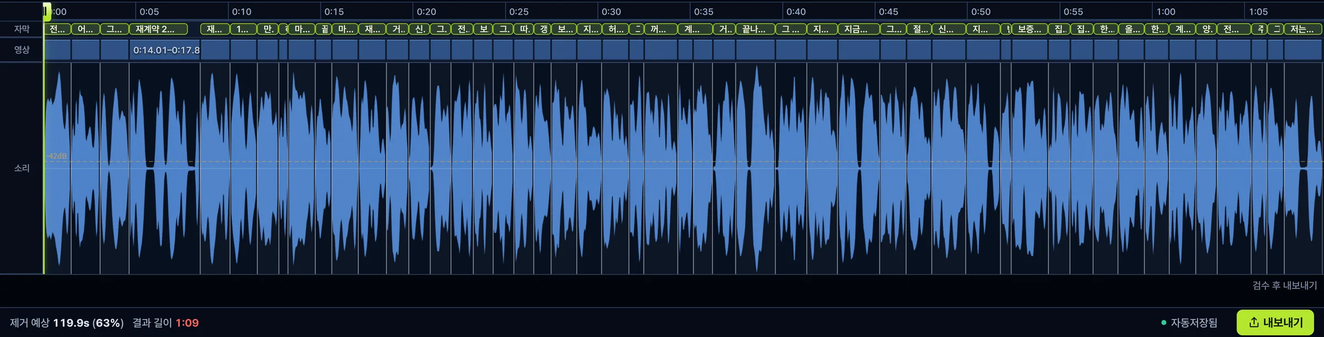Select the 재계약 2... subtitle clip
Screen dimensions: 1324x337
point(158,29)
